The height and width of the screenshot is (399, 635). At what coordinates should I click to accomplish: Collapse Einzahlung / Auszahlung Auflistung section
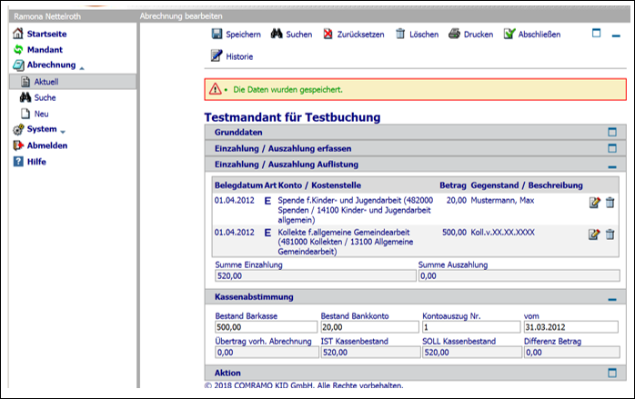(612, 166)
